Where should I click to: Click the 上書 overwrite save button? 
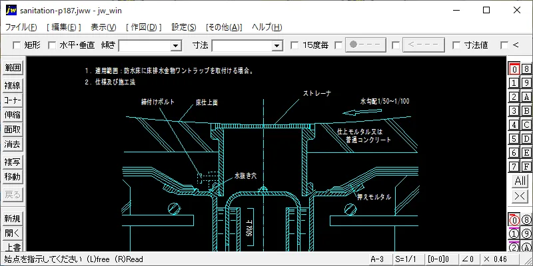[13, 247]
